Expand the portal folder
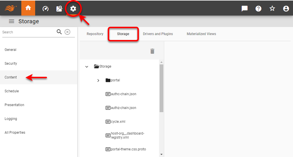Screen dimensions: 293x157 click(98, 81)
